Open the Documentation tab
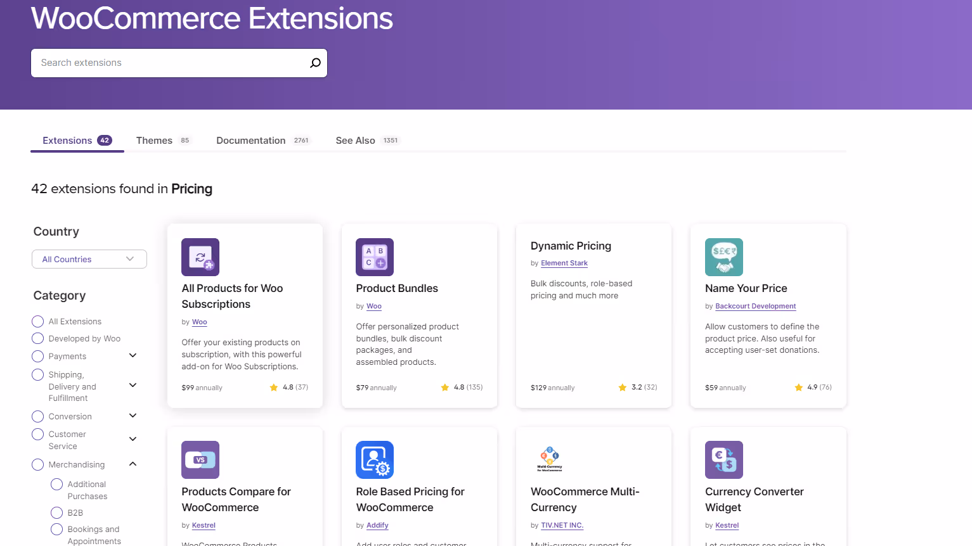The image size is (972, 546). tap(250, 140)
